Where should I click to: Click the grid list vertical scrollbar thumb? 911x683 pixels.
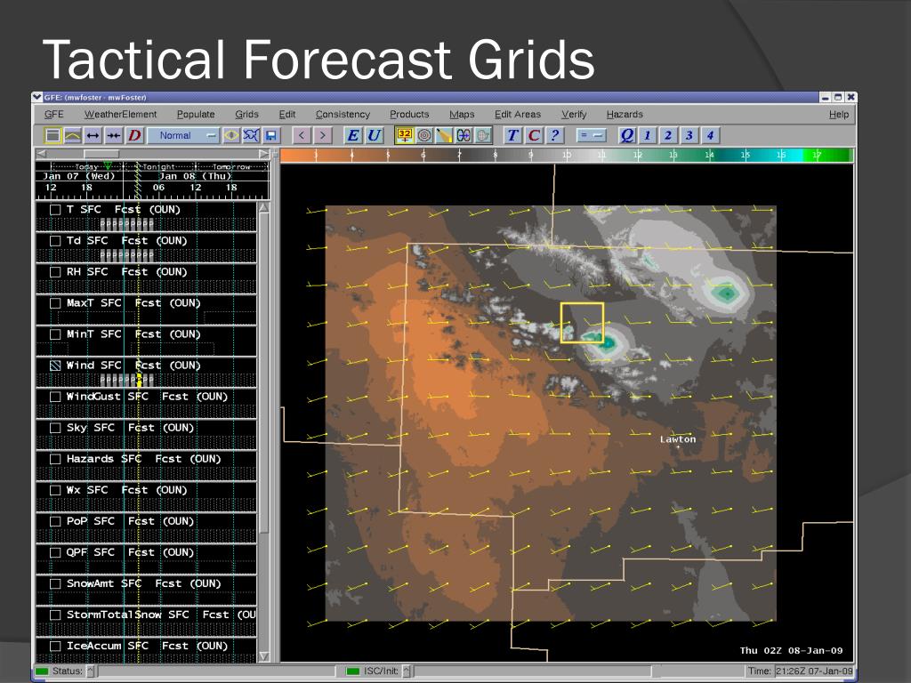click(x=264, y=372)
